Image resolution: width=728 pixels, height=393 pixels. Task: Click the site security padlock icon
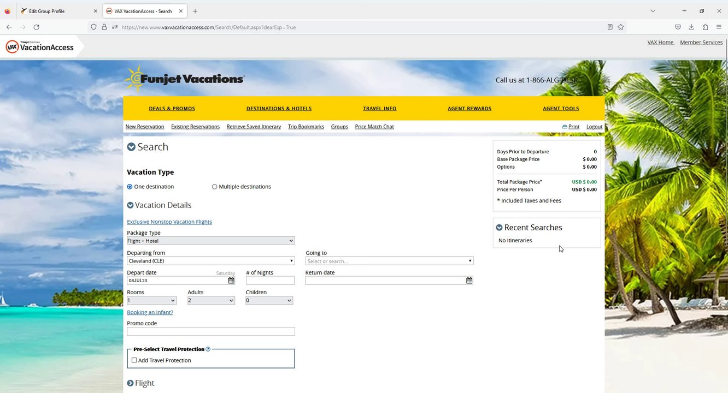click(104, 27)
